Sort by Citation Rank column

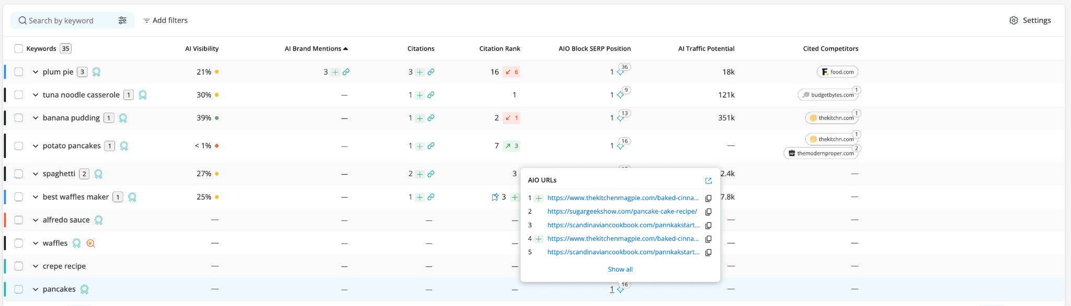click(x=500, y=48)
